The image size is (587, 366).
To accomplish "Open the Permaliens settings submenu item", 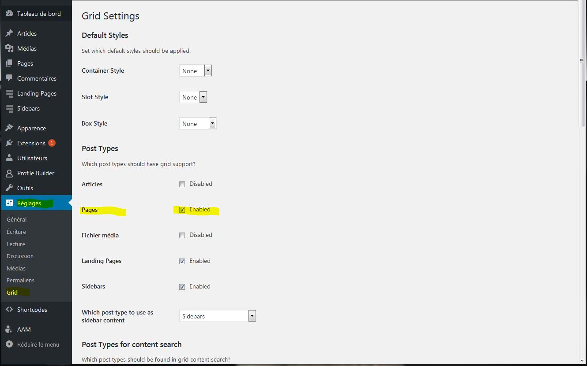I will click(x=20, y=280).
